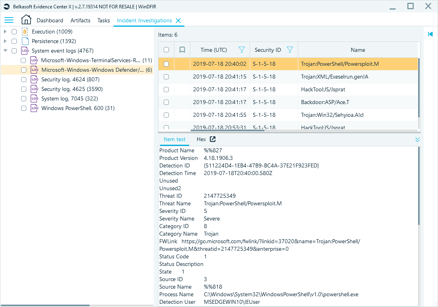438x307 pixels.
Task: Click the table horizontal scrollbar
Action: (227, 130)
